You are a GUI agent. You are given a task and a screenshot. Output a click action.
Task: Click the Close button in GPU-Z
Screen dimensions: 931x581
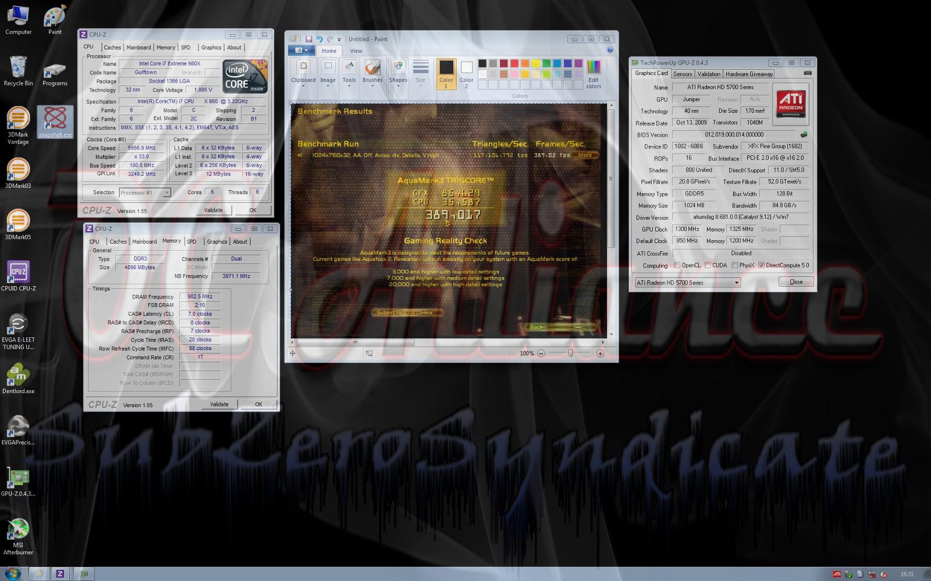(x=796, y=281)
